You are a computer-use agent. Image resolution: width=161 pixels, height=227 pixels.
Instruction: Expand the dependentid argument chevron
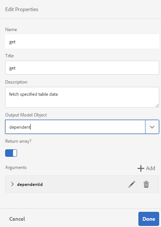pyautogui.click(x=12, y=184)
